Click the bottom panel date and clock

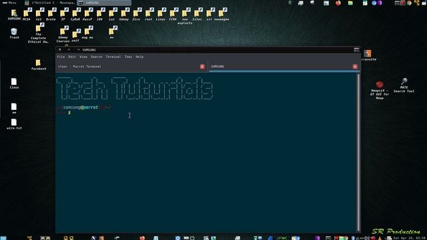[410, 238]
